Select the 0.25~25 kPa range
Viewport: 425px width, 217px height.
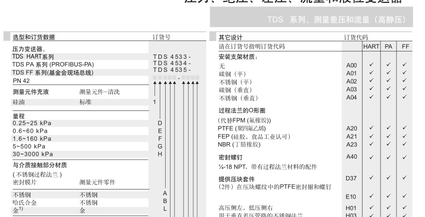[x=32, y=123]
